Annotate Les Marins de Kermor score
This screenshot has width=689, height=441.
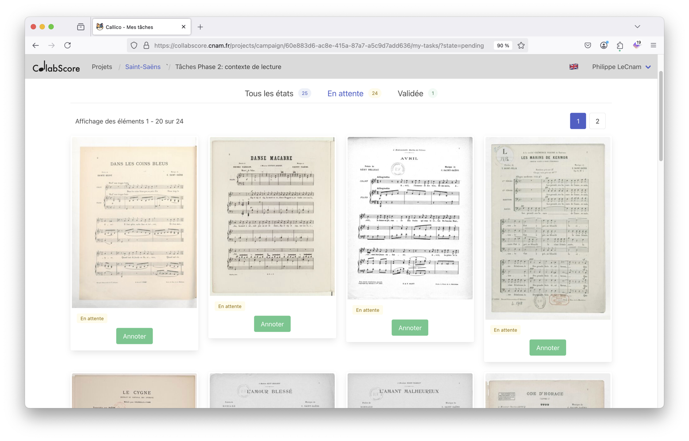click(548, 348)
